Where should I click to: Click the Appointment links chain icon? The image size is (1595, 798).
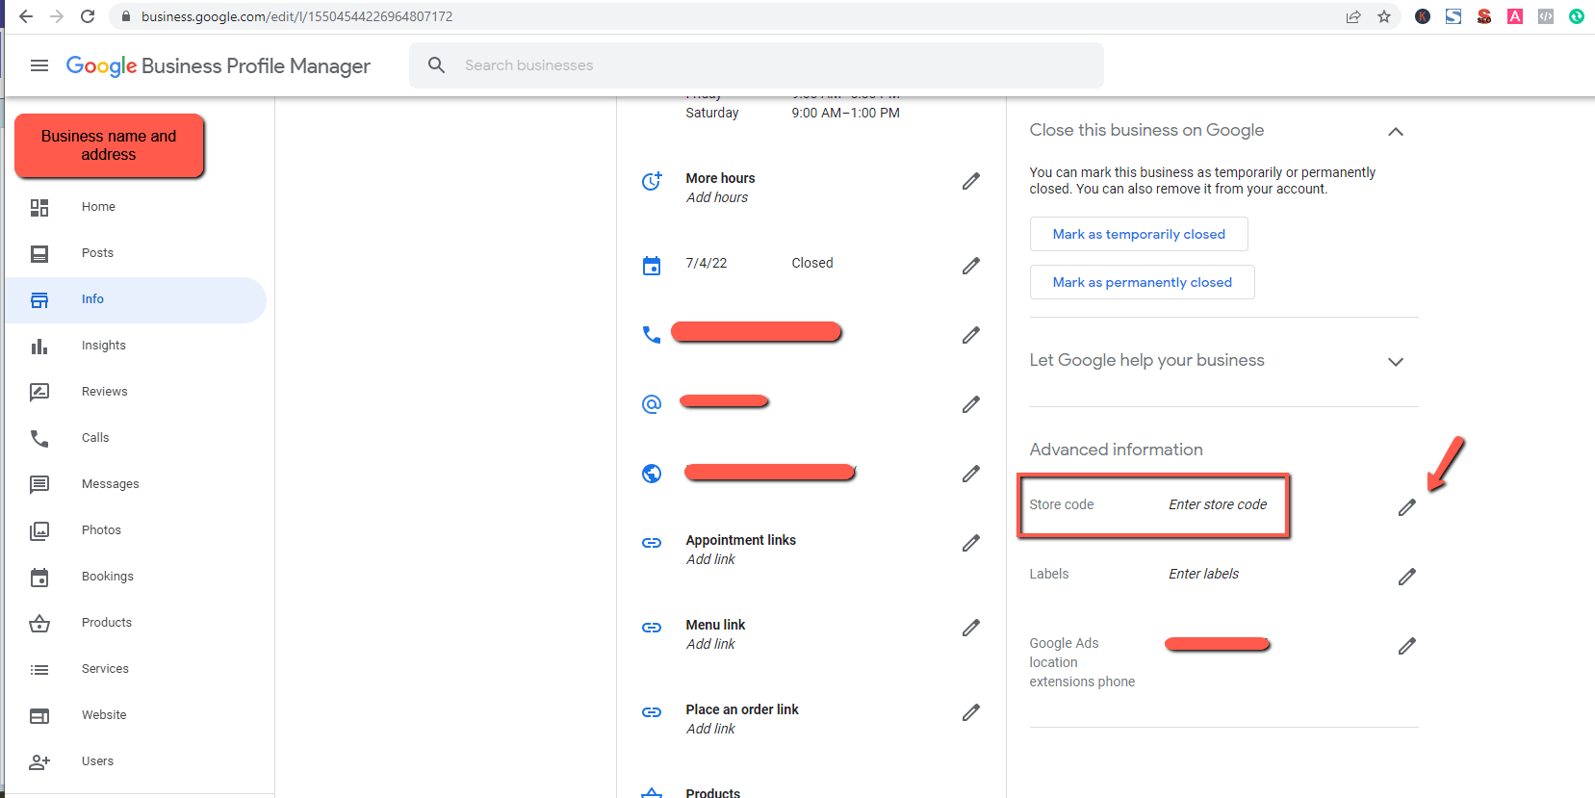(x=652, y=543)
